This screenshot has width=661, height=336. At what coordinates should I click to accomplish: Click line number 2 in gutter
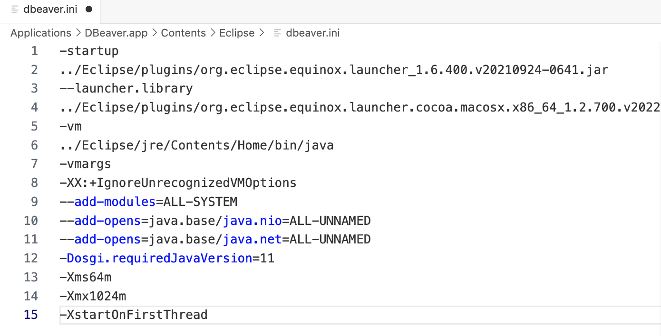(34, 70)
